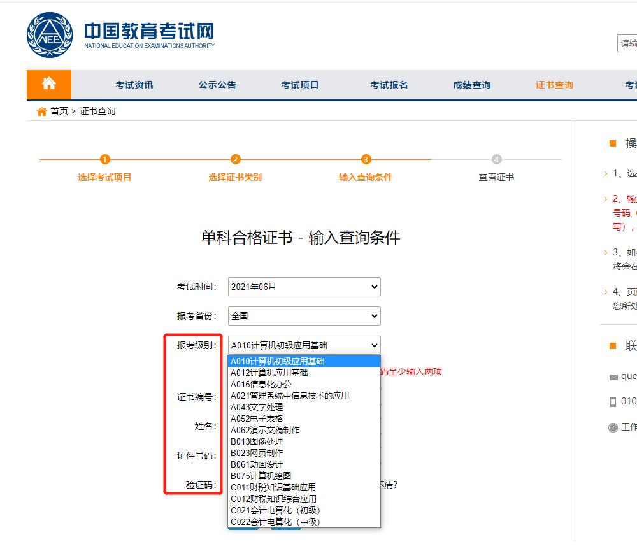Click 公示公告 in the top navigation
This screenshot has height=551, width=637.
coord(217,84)
